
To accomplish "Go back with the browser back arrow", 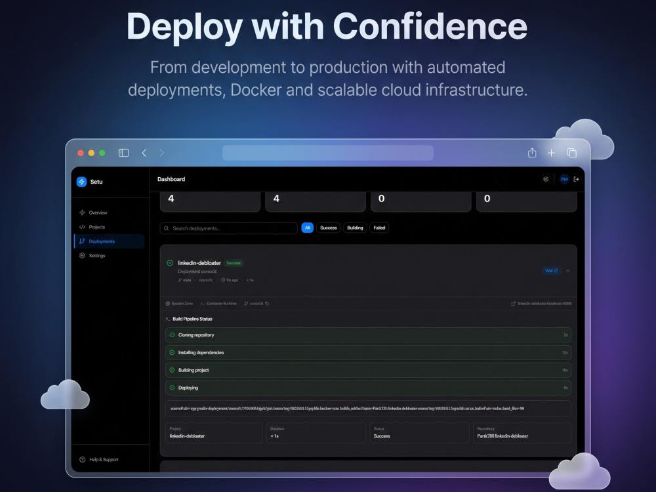I will point(144,153).
